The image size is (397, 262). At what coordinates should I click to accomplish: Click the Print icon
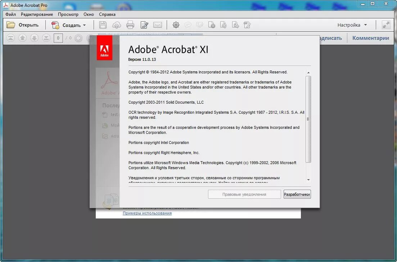130,25
